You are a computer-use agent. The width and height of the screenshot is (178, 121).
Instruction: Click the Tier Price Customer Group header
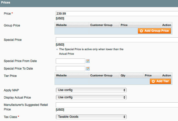(104, 75)
